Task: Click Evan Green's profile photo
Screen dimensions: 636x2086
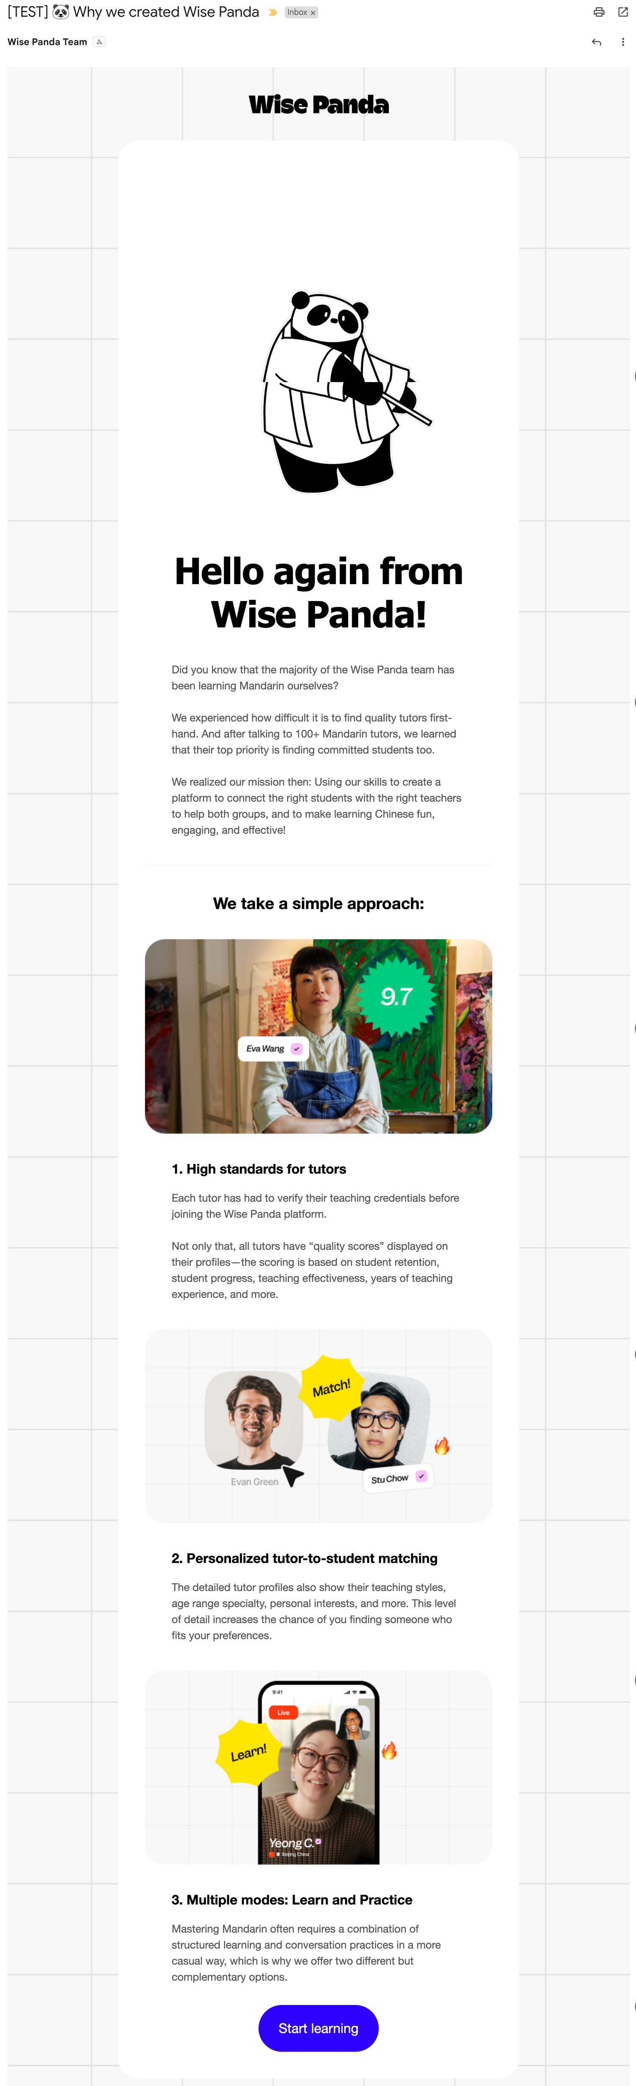Action: [253, 1420]
